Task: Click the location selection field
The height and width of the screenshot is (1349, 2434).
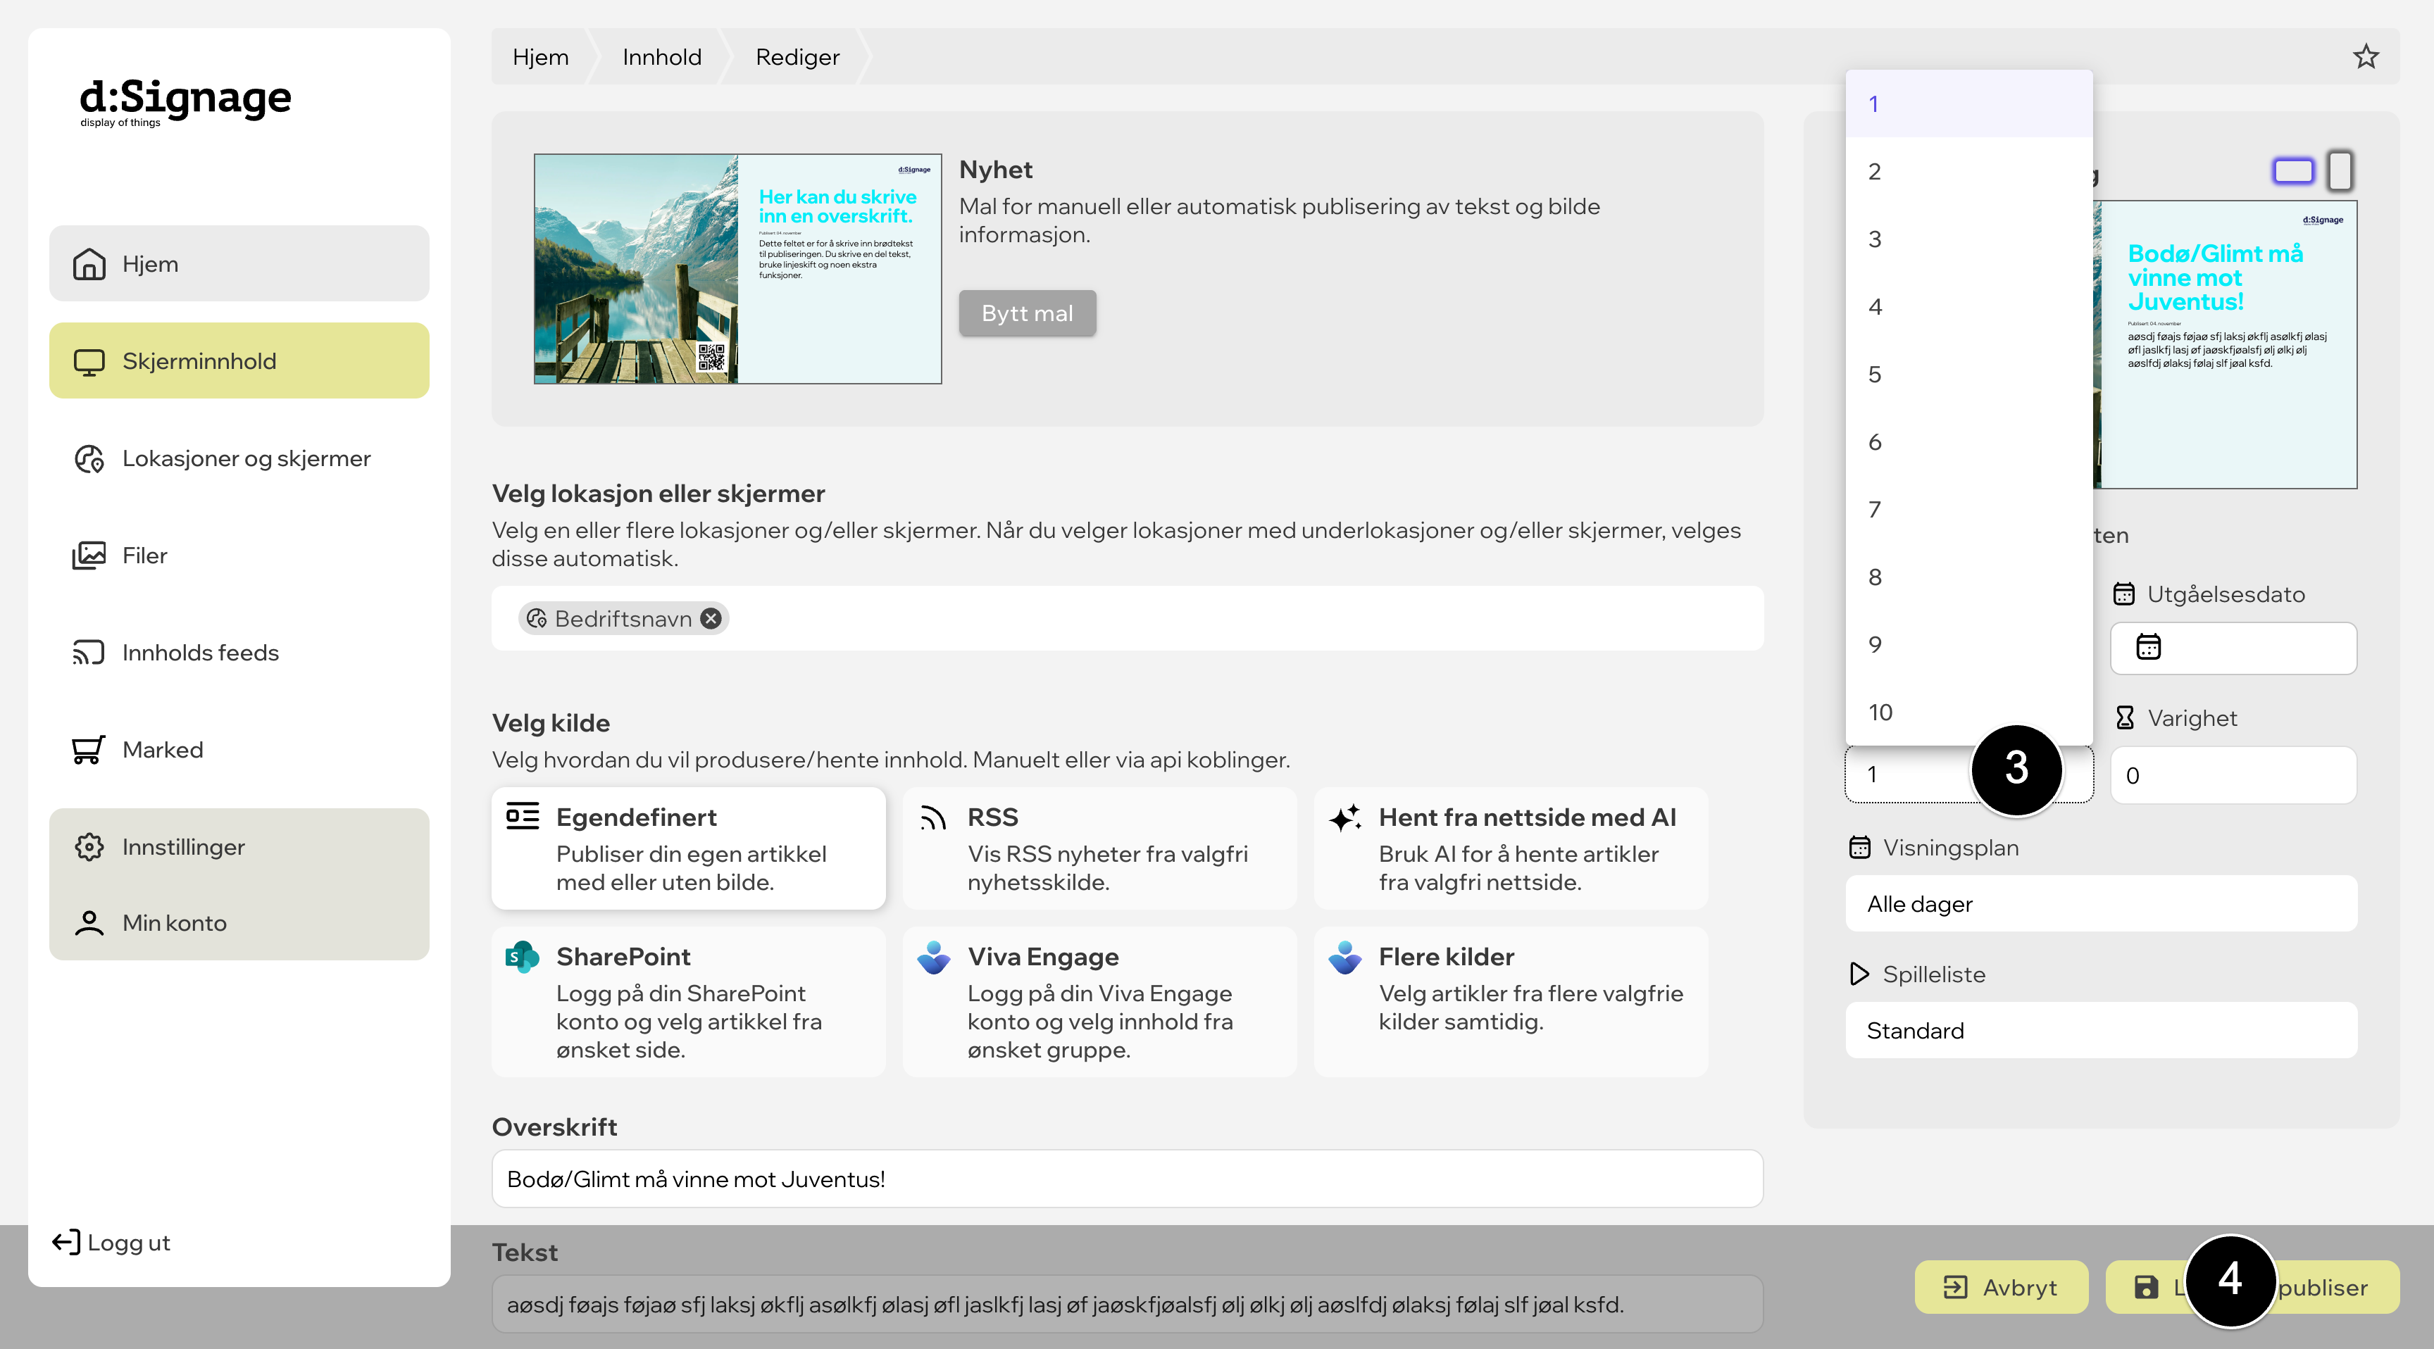Action: [x=1128, y=619]
